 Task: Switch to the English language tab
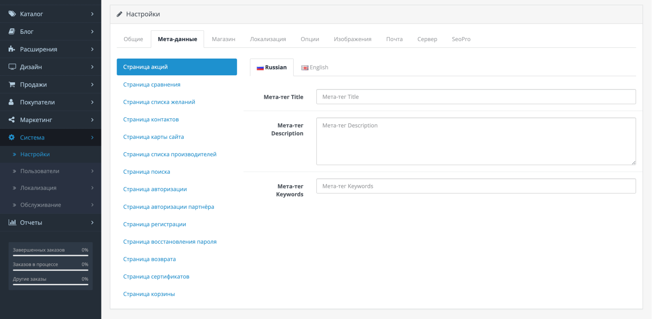[315, 68]
